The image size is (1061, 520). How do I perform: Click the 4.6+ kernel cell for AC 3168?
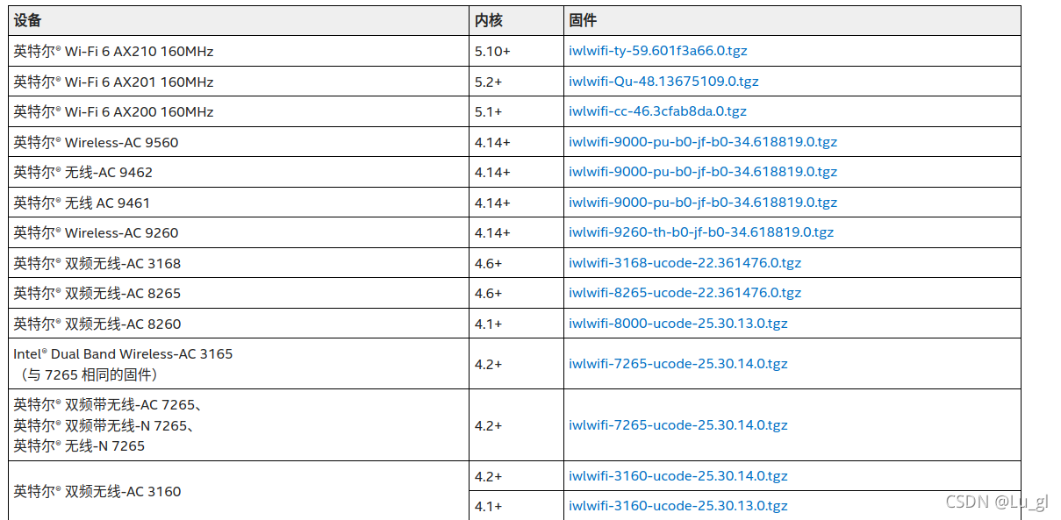(x=516, y=263)
